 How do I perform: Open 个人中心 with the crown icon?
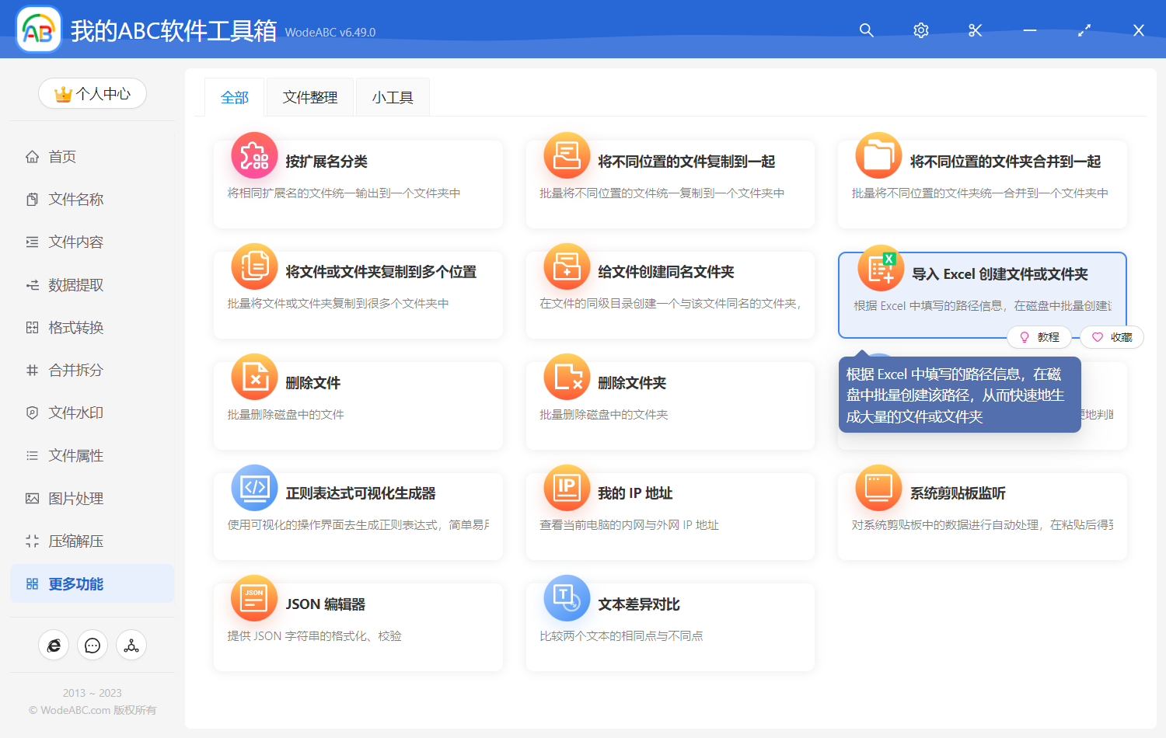(x=93, y=93)
